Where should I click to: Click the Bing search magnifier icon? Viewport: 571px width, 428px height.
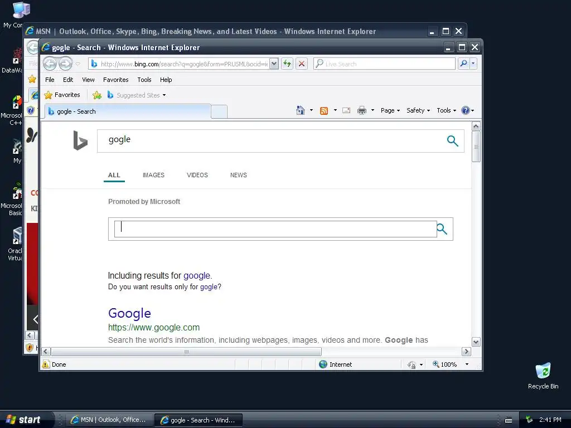pyautogui.click(x=452, y=141)
